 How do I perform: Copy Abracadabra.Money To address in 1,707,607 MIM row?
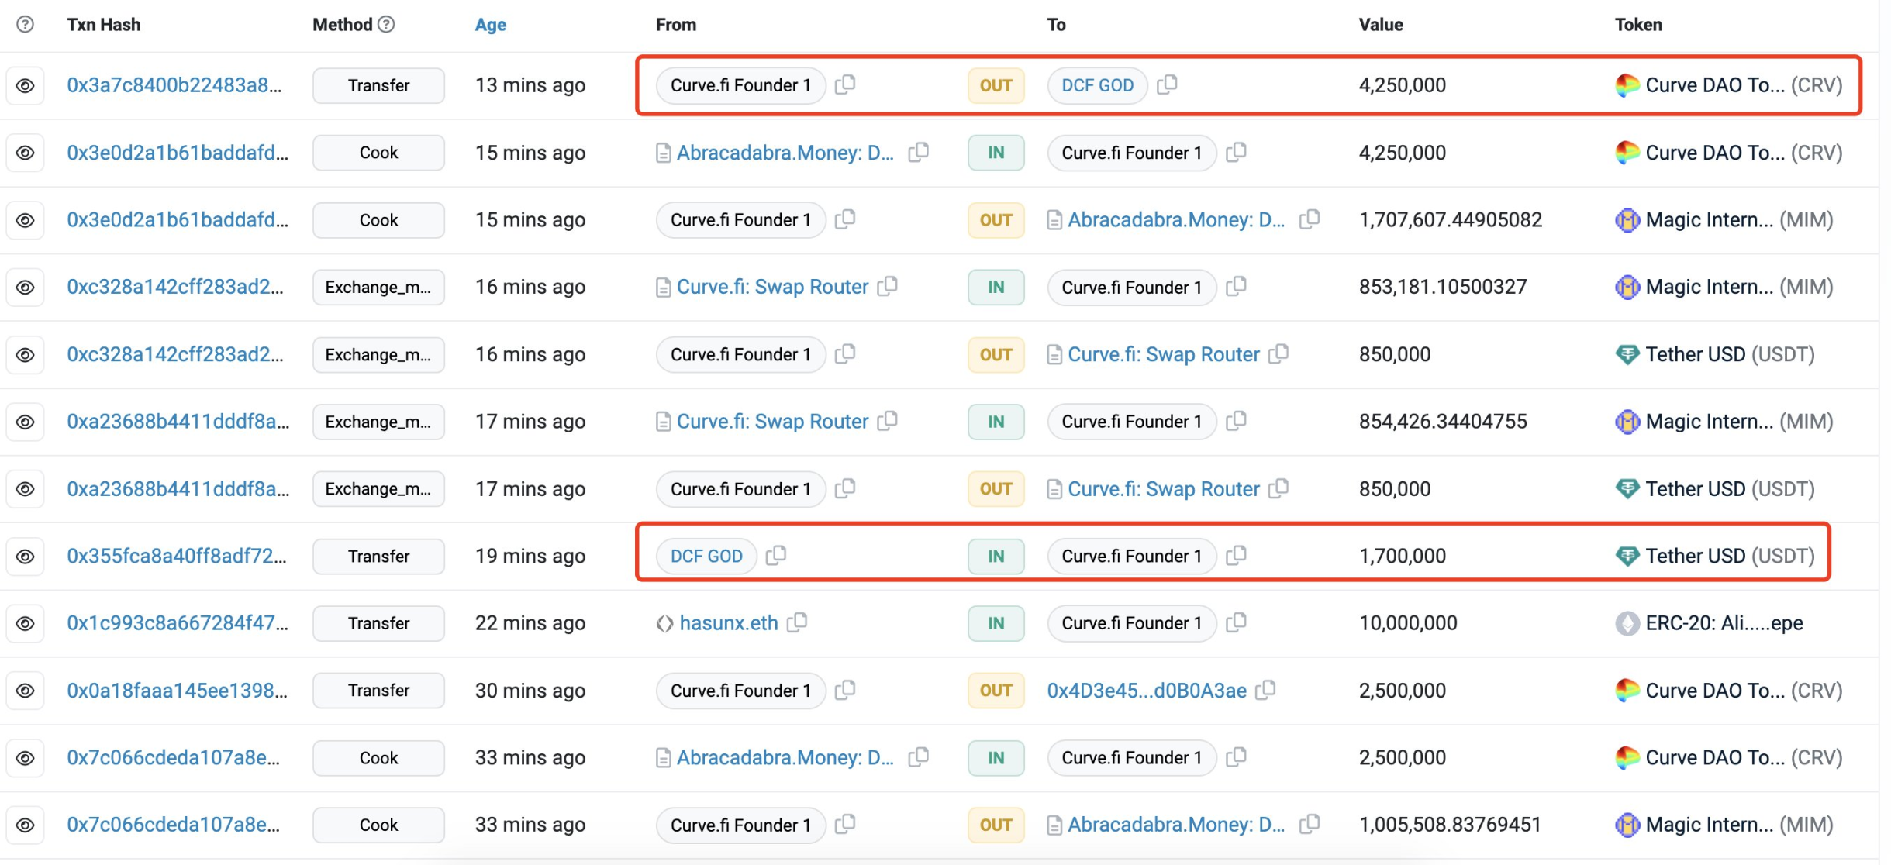coord(1310,219)
